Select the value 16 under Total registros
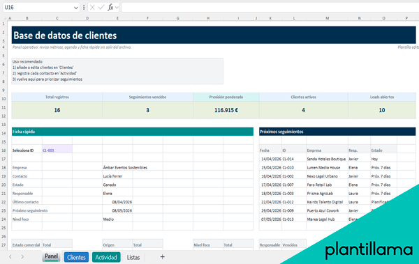Image resolution: width=419 pixels, height=264 pixels. click(x=57, y=110)
